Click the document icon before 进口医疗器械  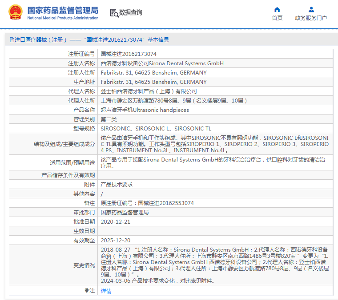click(12, 39)
